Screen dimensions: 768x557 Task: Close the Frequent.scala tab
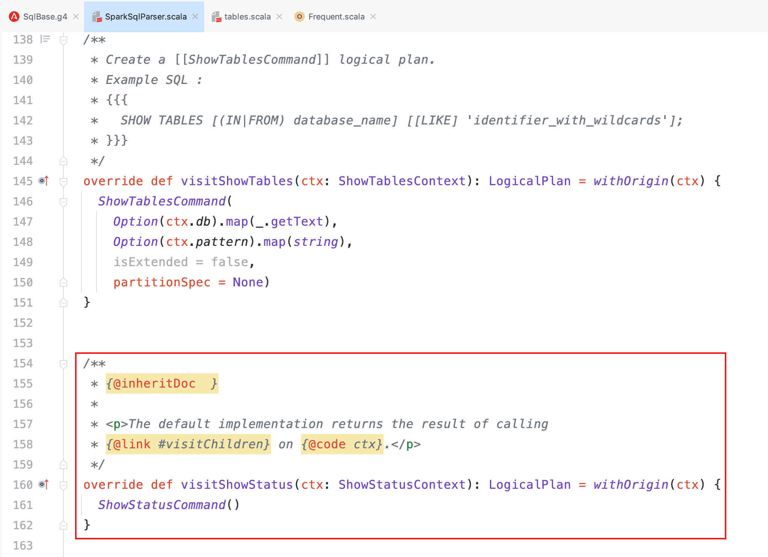click(x=373, y=16)
